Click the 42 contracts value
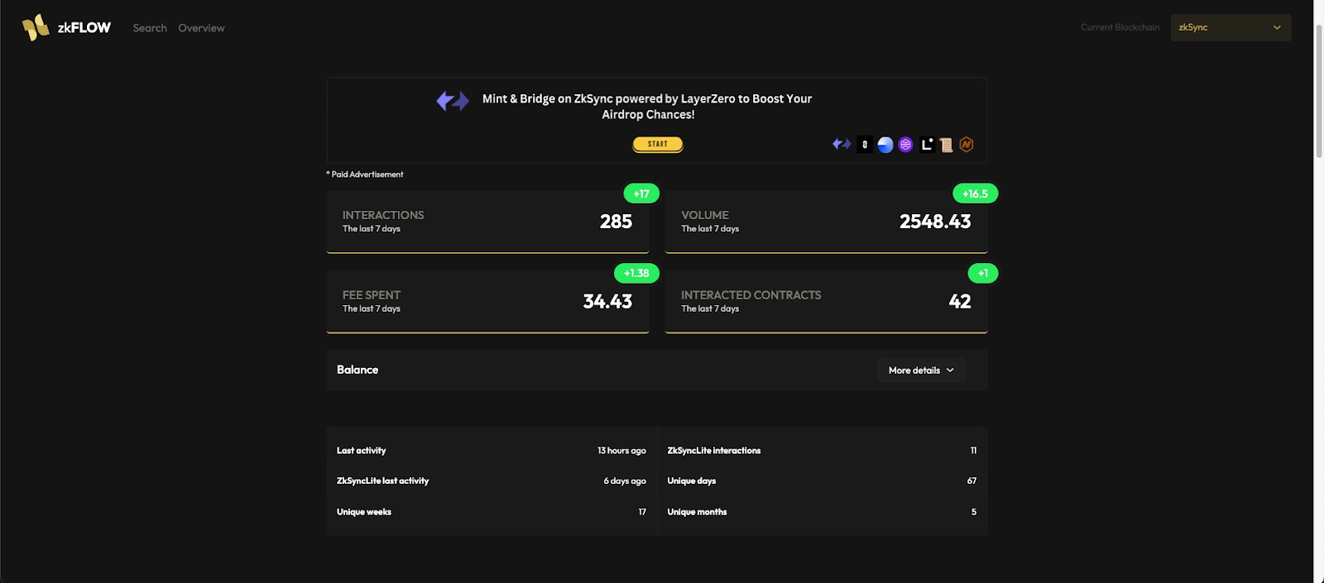 (960, 302)
